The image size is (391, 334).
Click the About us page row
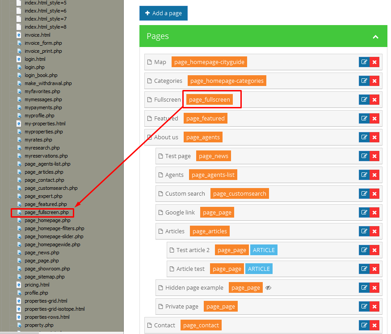(x=166, y=137)
